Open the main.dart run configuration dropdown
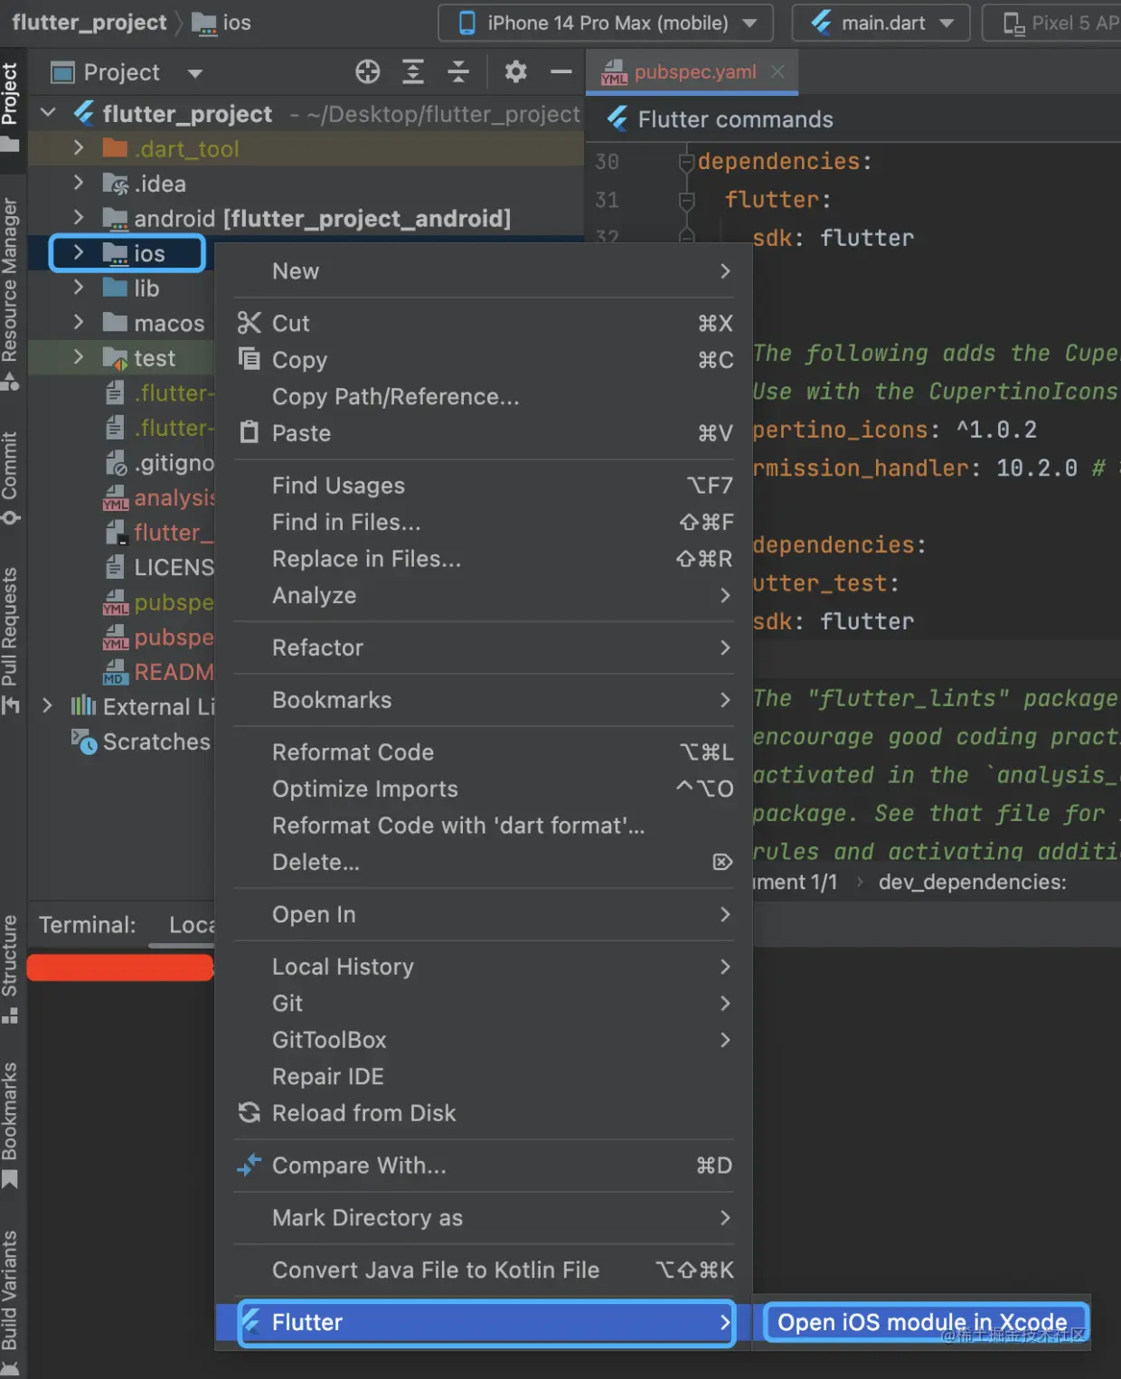This screenshot has width=1121, height=1379. pyautogui.click(x=881, y=23)
